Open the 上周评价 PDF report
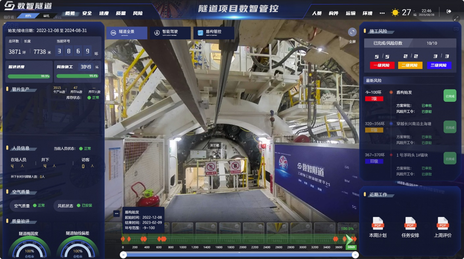464x259 pixels. [x=442, y=224]
